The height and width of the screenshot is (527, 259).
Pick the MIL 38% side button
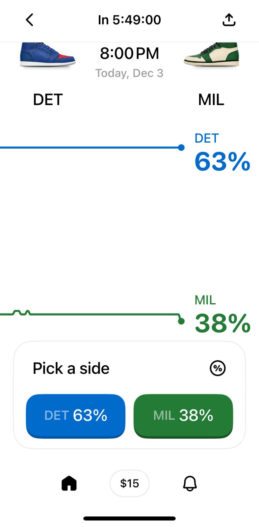pos(183,416)
